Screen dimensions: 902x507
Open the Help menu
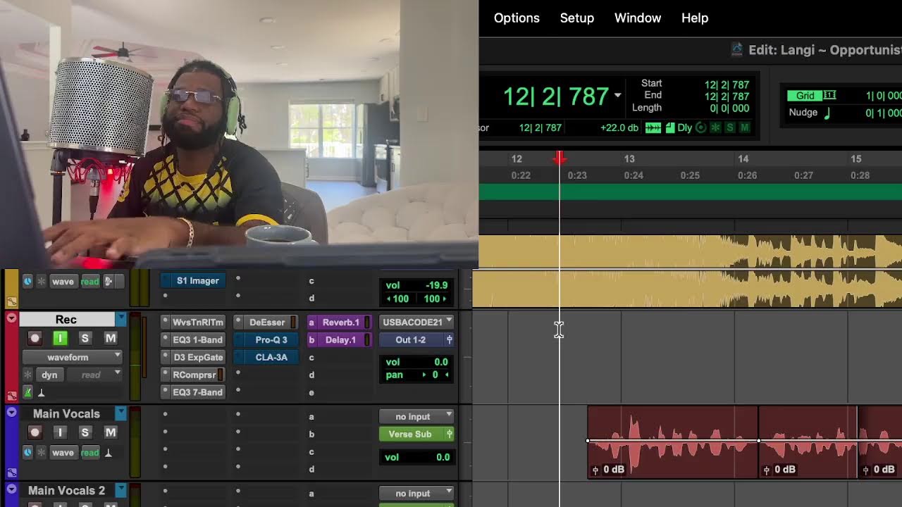click(695, 18)
